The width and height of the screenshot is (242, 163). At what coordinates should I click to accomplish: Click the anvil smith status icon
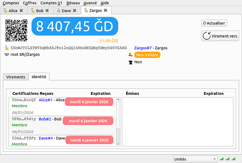point(131,62)
